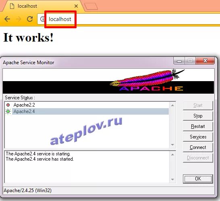Click the red stopped icon of Apache2.2

click(x=8, y=105)
